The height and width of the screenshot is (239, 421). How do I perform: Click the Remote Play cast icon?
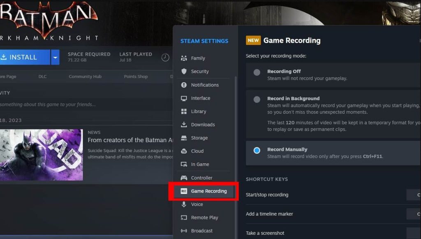[184, 218]
